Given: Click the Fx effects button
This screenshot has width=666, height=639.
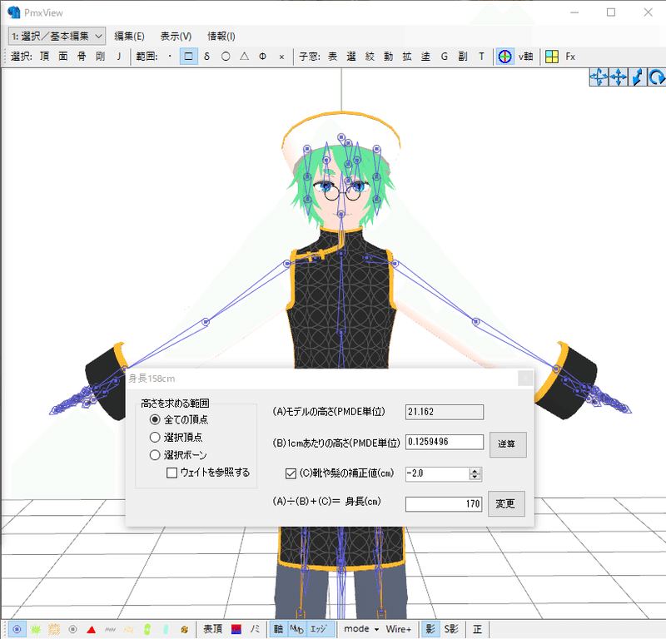Looking at the screenshot, I should pyautogui.click(x=570, y=57).
